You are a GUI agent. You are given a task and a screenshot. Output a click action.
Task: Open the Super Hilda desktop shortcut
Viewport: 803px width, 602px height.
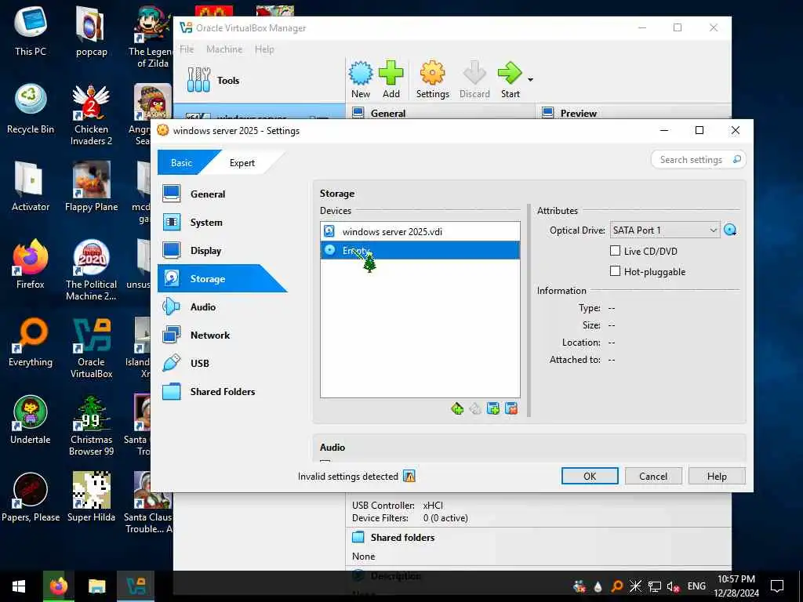coord(91,498)
